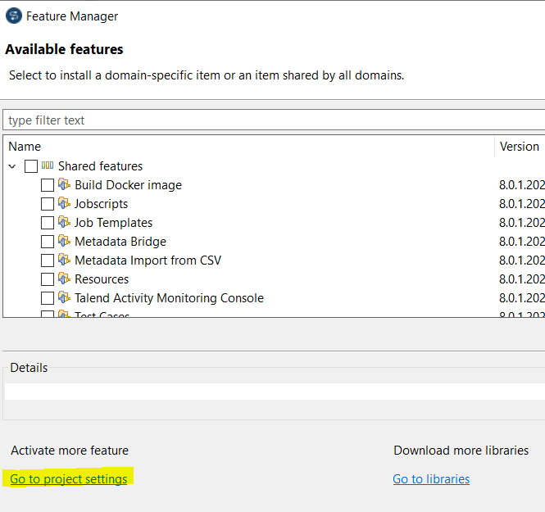Tick the Jobscripts checkbox
The width and height of the screenshot is (545, 512).
pos(48,204)
